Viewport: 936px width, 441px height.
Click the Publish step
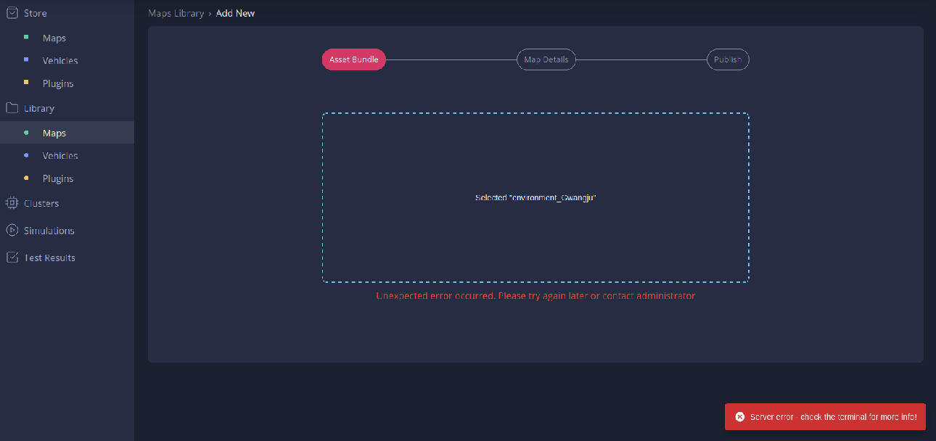click(728, 59)
